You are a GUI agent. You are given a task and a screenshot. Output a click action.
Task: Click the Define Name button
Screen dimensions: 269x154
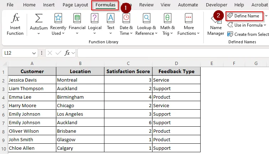(244, 16)
